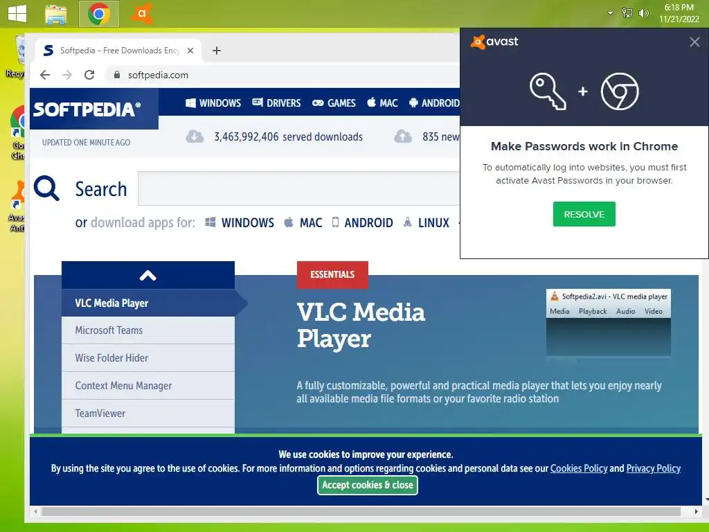Open the MAC nav menu
This screenshot has width=709, height=532.
click(x=382, y=103)
